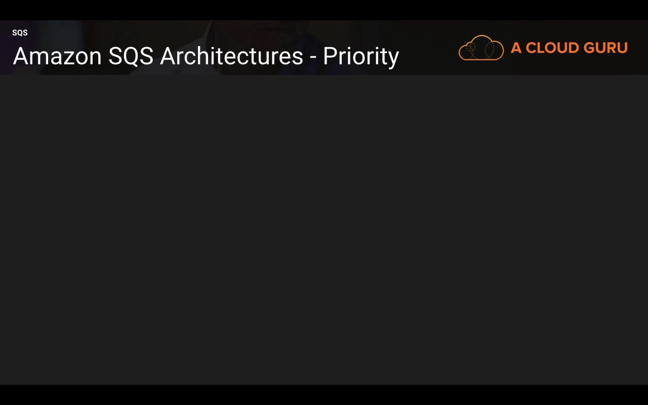Click the orange cloud logo icon

tap(481, 48)
